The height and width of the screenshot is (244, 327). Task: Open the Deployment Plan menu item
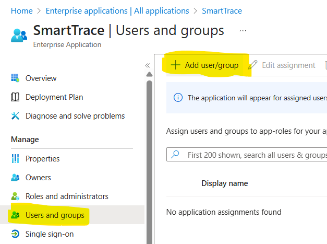[x=54, y=97]
